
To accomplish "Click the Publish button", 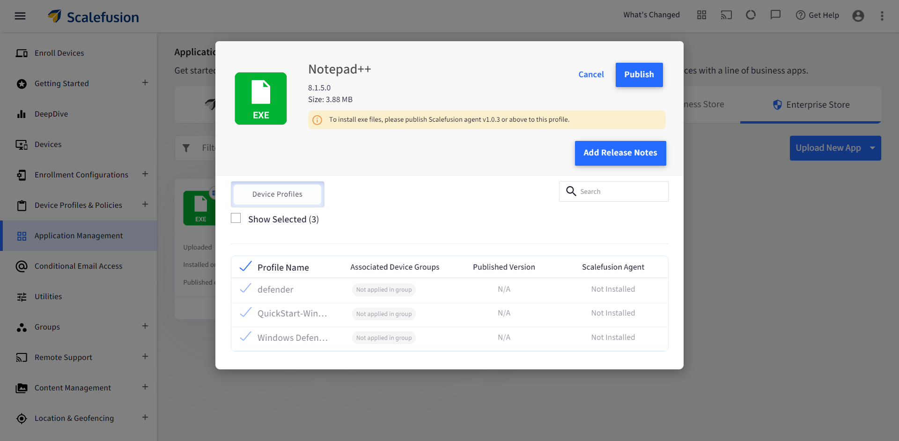I will tap(639, 75).
